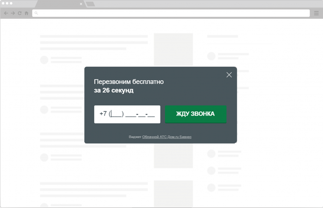Reload the page with the refresh icon
The image size is (323, 208).
[x=19, y=13]
